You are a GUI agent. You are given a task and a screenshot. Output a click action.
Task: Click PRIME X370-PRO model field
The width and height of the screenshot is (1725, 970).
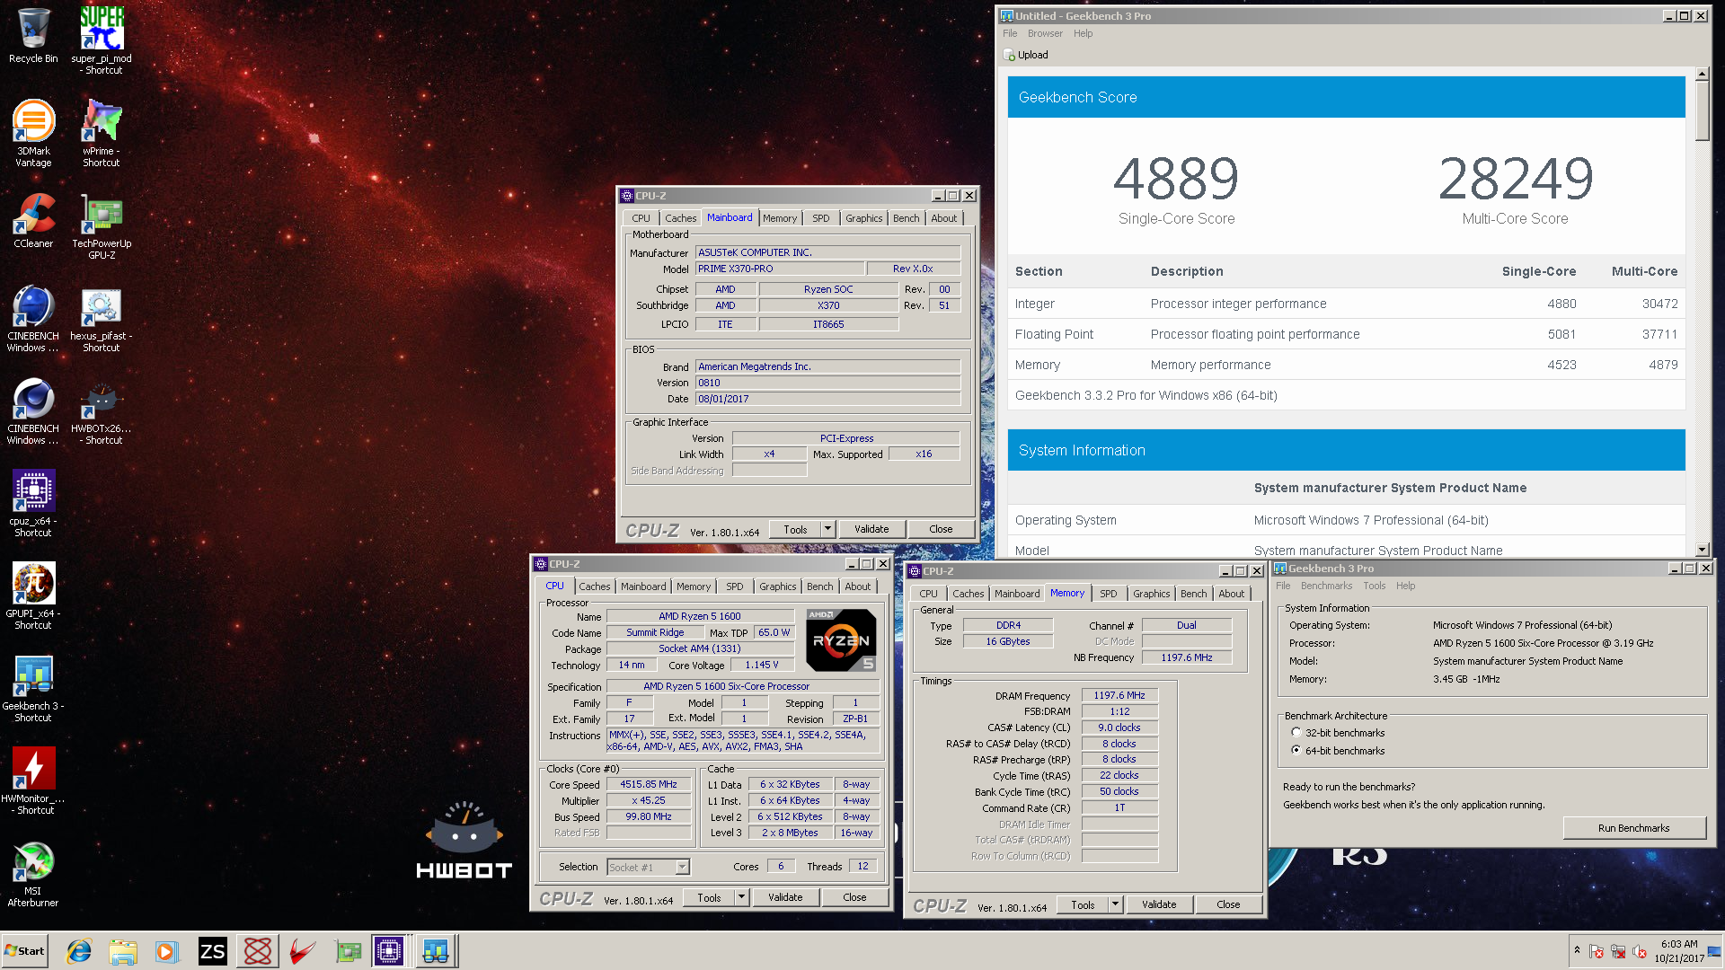(x=780, y=269)
